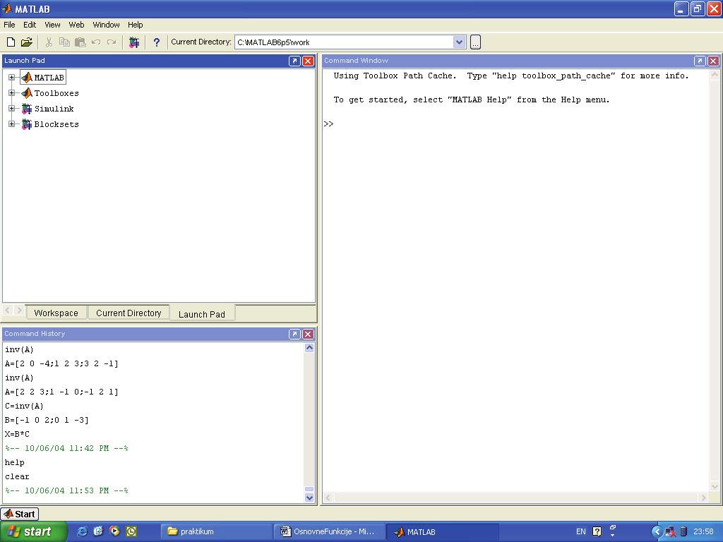This screenshot has width=723, height=542.
Task: Select 'A=[2 0 -4;1 2 3;3 2 -1]' history entry
Action: tap(62, 363)
